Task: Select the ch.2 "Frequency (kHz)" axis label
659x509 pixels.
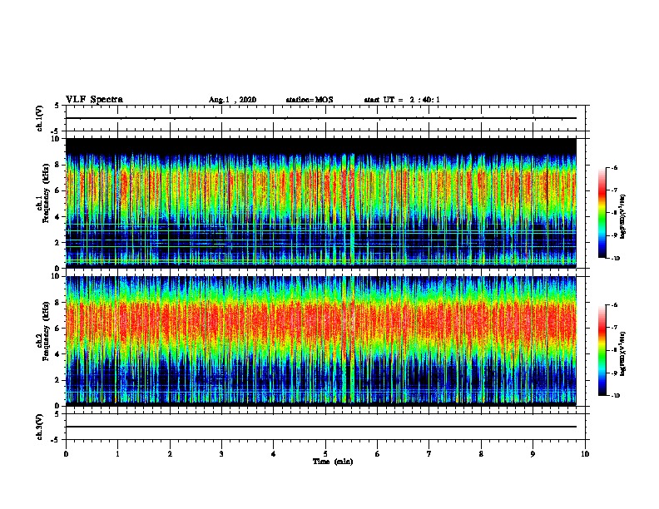Action: pyautogui.click(x=46, y=331)
